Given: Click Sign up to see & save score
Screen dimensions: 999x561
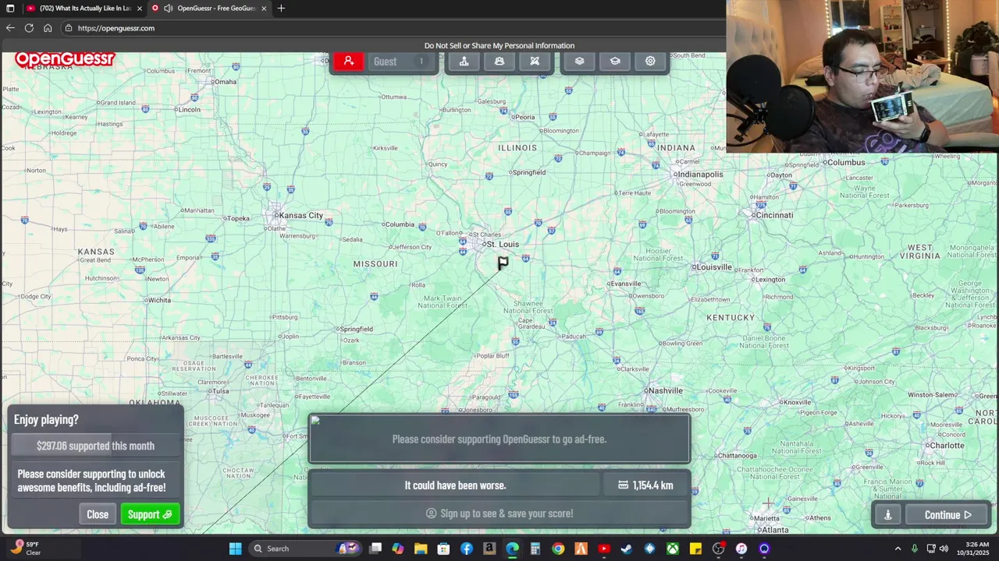Looking at the screenshot, I should click(499, 513).
